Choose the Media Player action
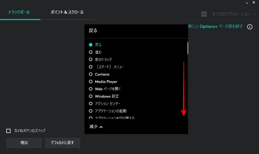259x154 pixels. point(91,82)
